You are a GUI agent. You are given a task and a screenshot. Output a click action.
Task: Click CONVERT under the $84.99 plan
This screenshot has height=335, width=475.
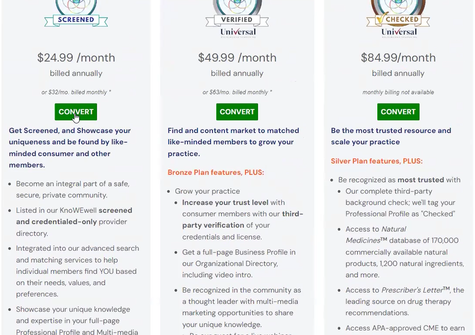[398, 112]
